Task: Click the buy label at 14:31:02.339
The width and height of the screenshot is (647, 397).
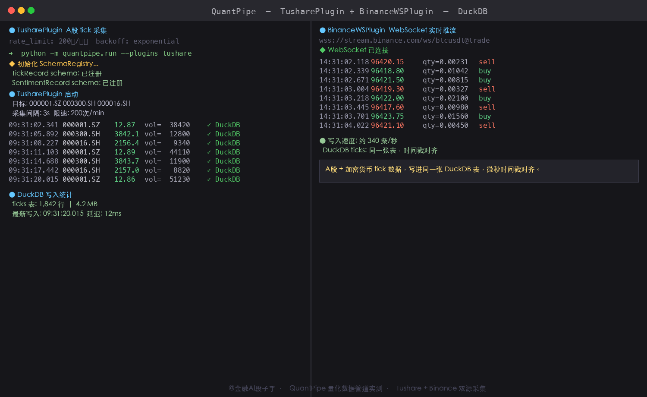Action: click(x=485, y=71)
